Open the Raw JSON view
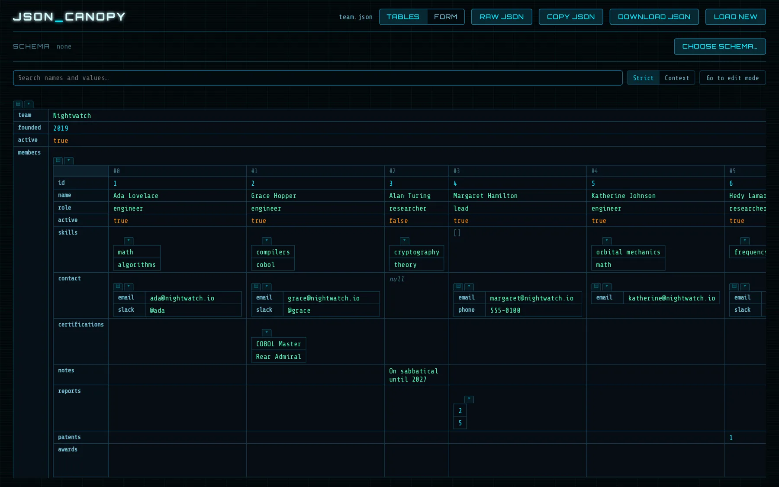Screen dimensions: 779x487 (502, 17)
